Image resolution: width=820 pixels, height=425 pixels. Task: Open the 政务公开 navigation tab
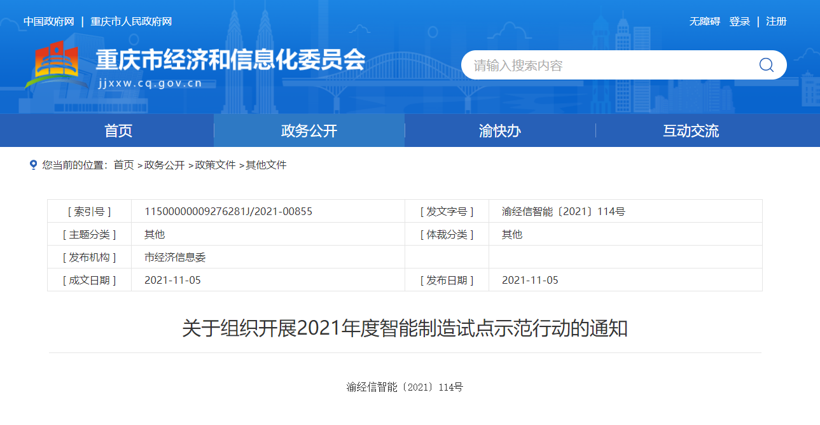(x=309, y=131)
